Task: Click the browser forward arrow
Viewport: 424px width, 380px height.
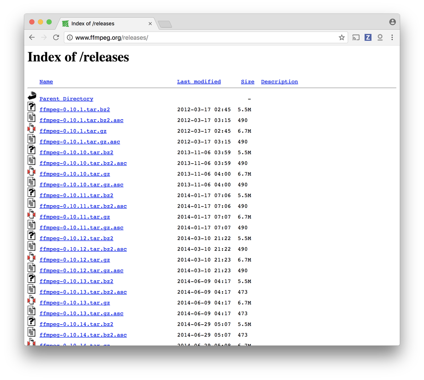Action: (44, 37)
